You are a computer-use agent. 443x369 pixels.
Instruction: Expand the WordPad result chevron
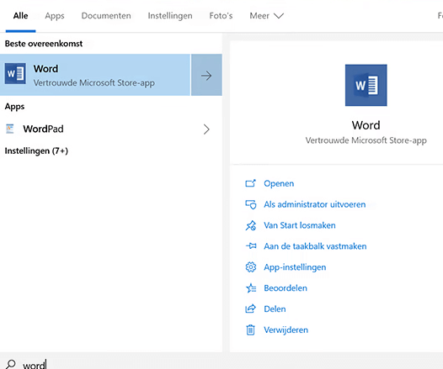tap(206, 129)
